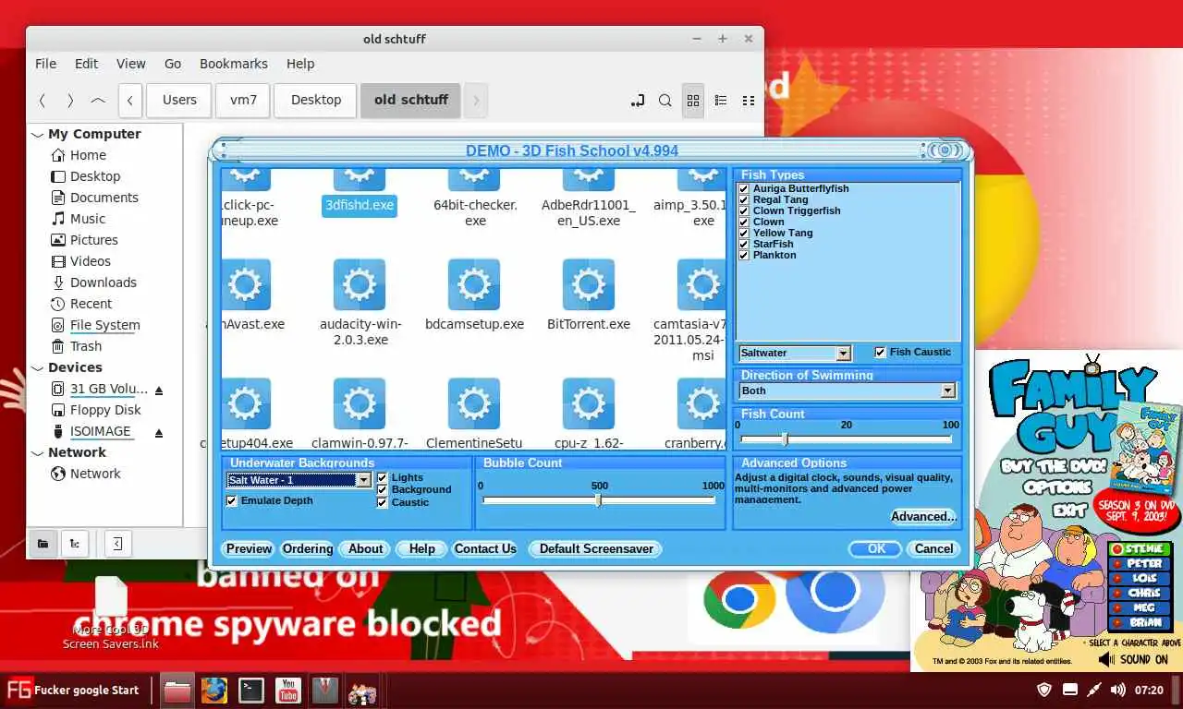The width and height of the screenshot is (1183, 709).
Task: Show tree view icon at sidebar bottom
Action: [74, 545]
